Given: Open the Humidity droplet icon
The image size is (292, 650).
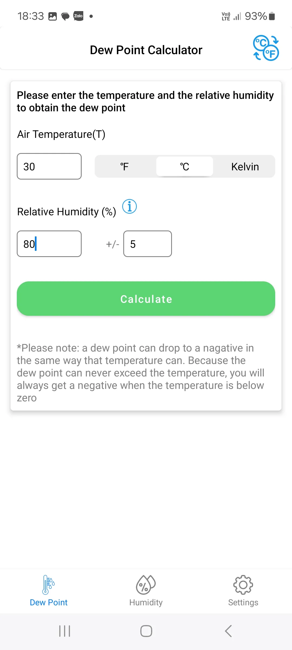Looking at the screenshot, I should click(146, 584).
